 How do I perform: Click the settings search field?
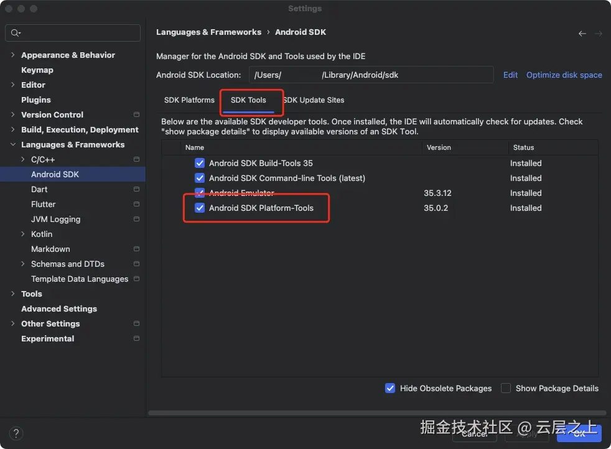tap(73, 33)
